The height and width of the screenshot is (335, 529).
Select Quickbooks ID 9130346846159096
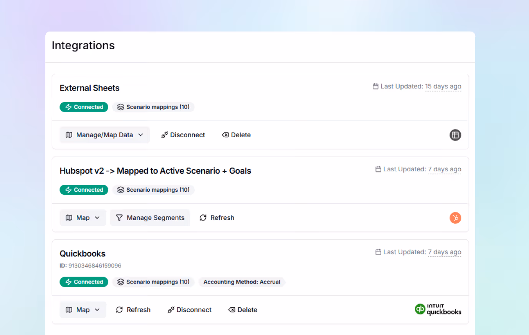[x=91, y=265]
